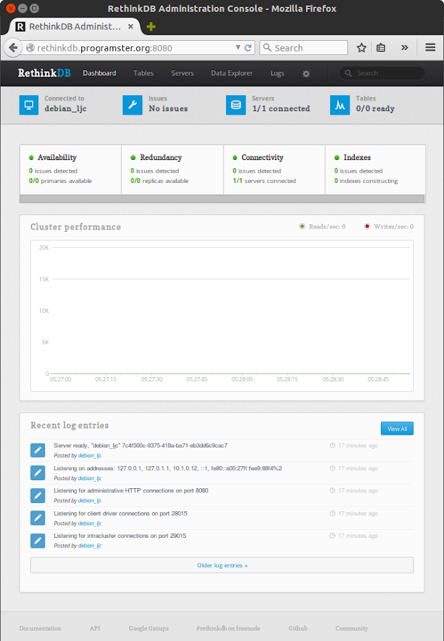Click '0/0 replicas available' text

[160, 181]
